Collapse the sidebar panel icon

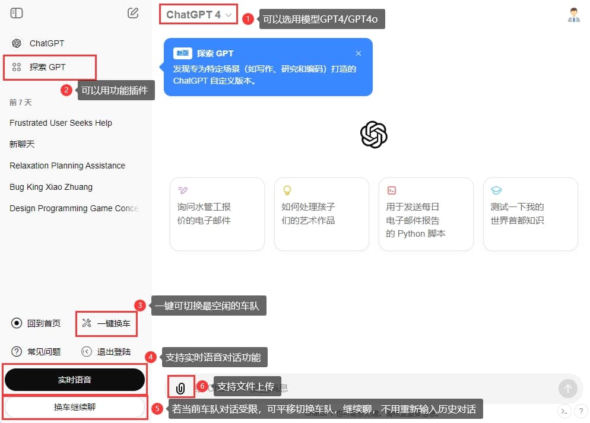[16, 12]
